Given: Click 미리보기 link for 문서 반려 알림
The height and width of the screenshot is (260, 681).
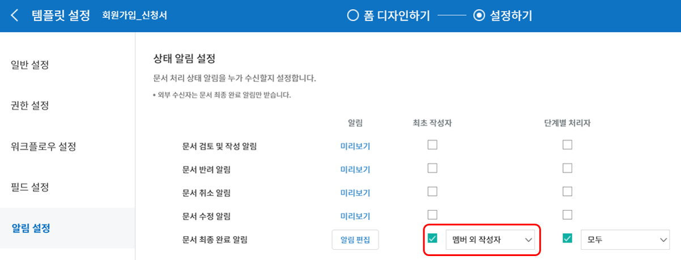Looking at the screenshot, I should pyautogui.click(x=355, y=169).
